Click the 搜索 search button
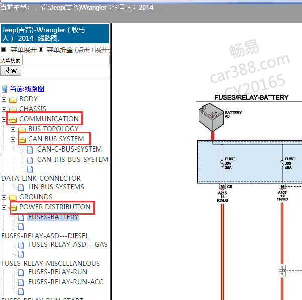Image resolution: width=302 pixels, height=300 pixels. pos(11,70)
